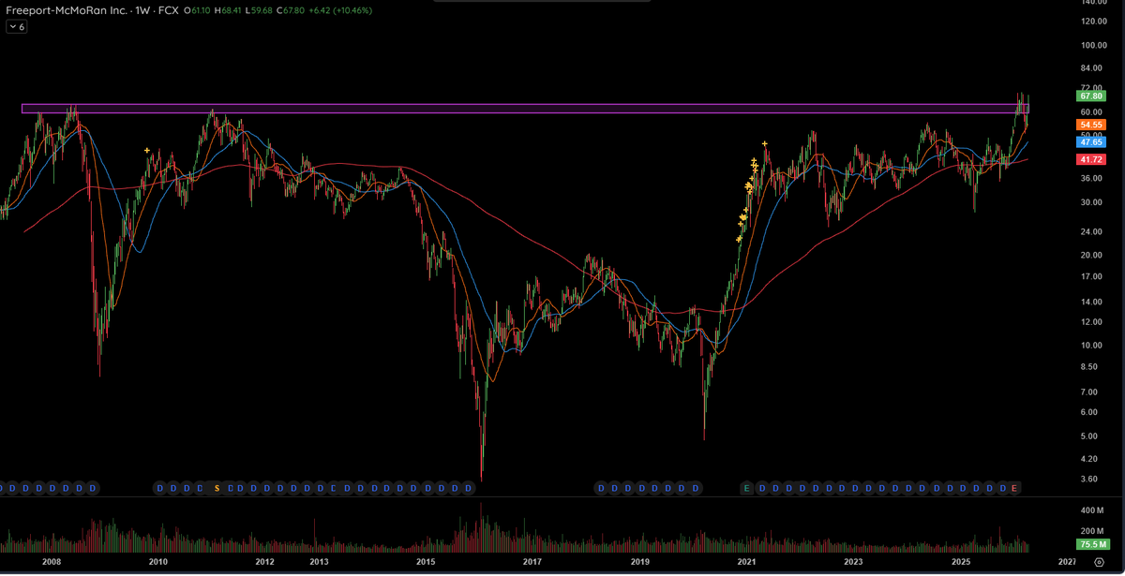Click the D dividend marker right of green E
Screen dimensions: 1125x576
click(x=762, y=488)
